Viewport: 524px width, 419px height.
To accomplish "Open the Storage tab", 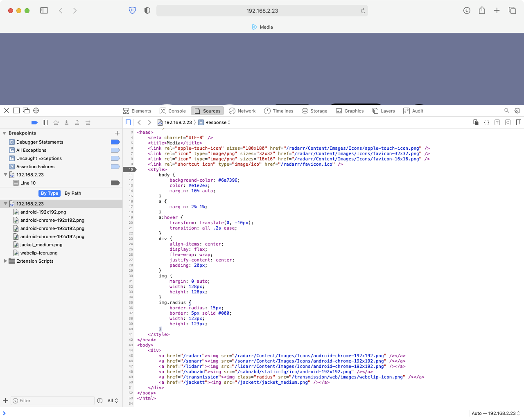I will [315, 111].
